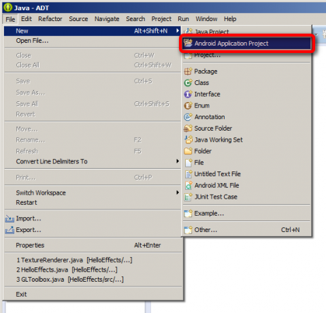326x313 pixels.
Task: Click the JUnit Test Case icon
Action: [188, 197]
